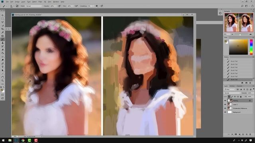The height and width of the screenshot is (143, 255).
Task: Open Chrome from taskbar
Action: pyautogui.click(x=23, y=140)
